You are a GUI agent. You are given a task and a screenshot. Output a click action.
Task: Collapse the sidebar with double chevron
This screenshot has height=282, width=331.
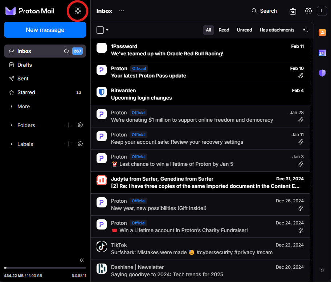click(82, 260)
